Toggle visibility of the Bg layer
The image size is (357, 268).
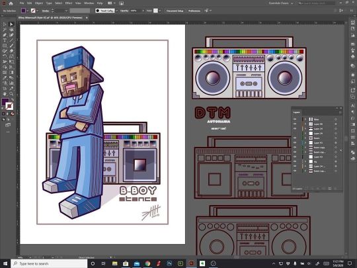(x=295, y=161)
